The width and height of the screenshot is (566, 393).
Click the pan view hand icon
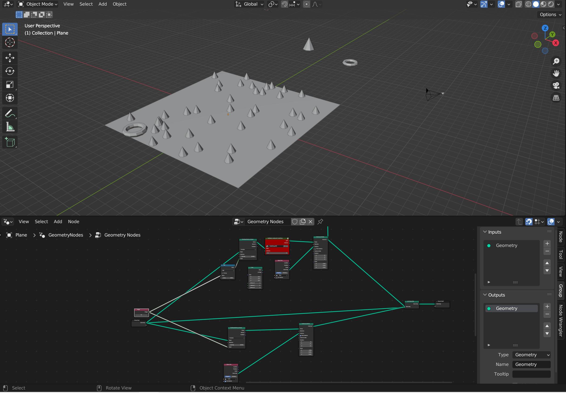556,73
